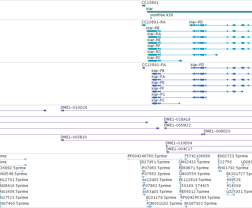The width and height of the screenshot is (252, 208).
Task: Select the EN02723.5prime EST label
Action: click(x=233, y=156)
